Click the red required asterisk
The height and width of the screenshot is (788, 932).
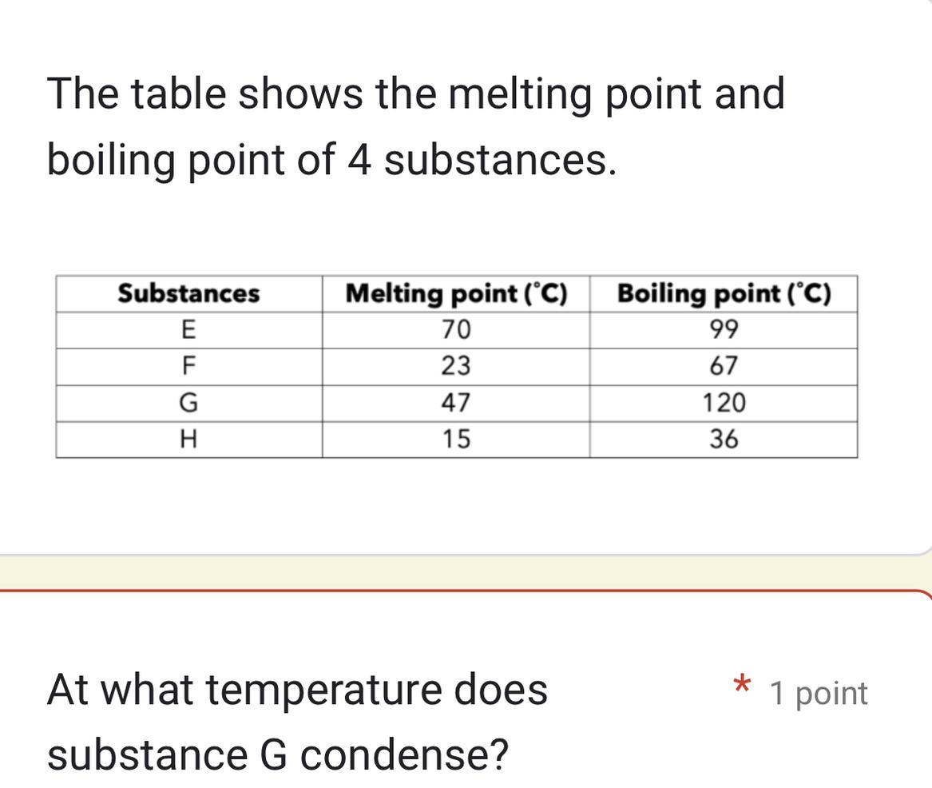point(742,684)
